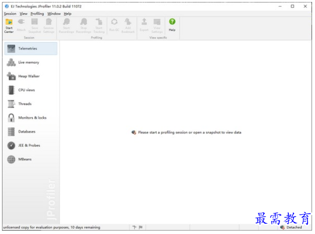Viewport: 315px width, 234px height.
Task: Click the pin icon in status bar
Action: tap(134, 228)
